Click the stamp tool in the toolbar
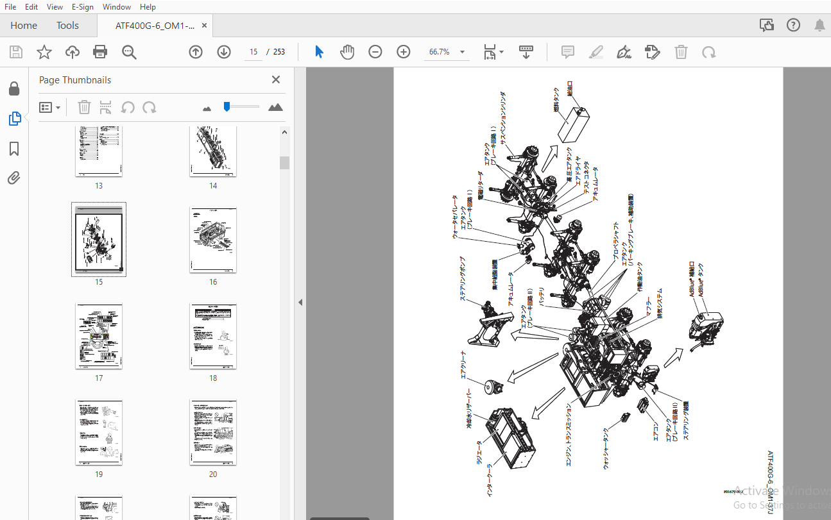The height and width of the screenshot is (520, 831). pyautogui.click(x=653, y=52)
